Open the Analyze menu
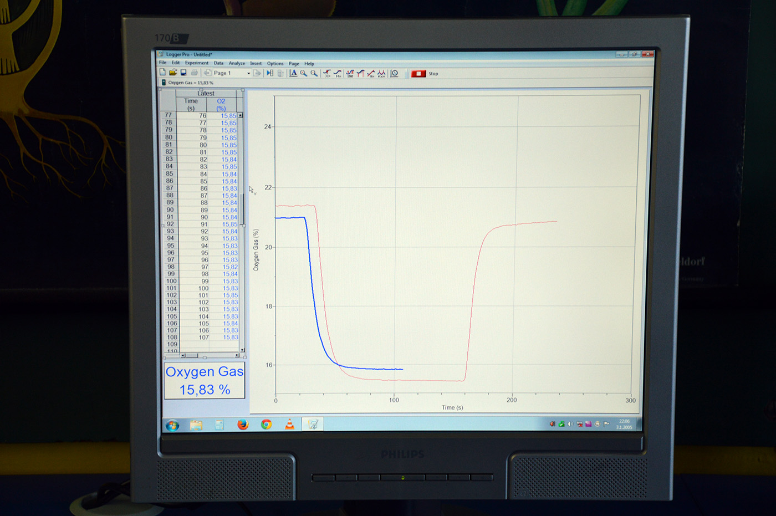 point(237,63)
